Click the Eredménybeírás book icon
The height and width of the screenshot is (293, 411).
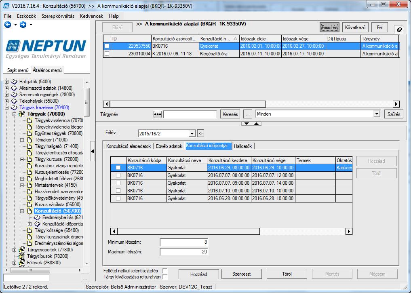point(37,217)
